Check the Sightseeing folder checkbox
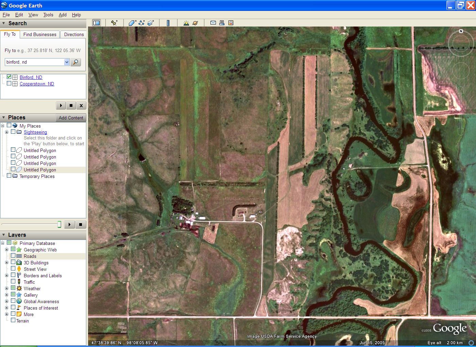Viewport: 476px width, 347px height. [13, 132]
